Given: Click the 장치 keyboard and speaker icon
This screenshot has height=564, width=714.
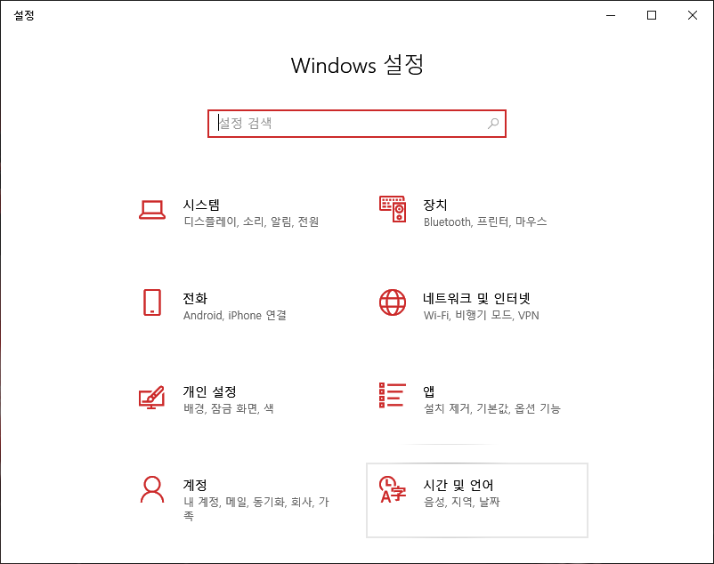Looking at the screenshot, I should click(393, 209).
